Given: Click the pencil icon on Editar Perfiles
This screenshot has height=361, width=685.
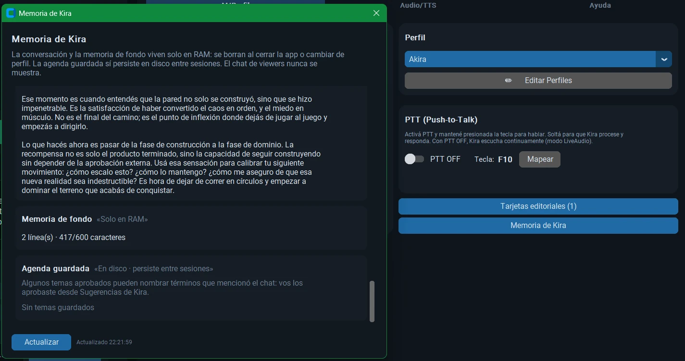Looking at the screenshot, I should pos(508,81).
